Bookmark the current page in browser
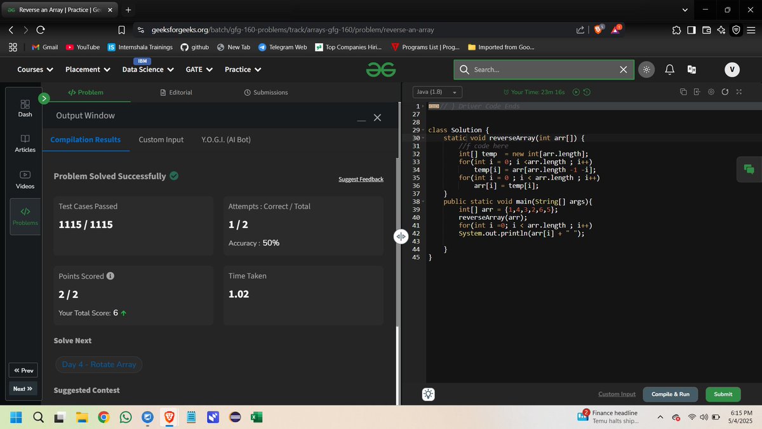 click(121, 29)
